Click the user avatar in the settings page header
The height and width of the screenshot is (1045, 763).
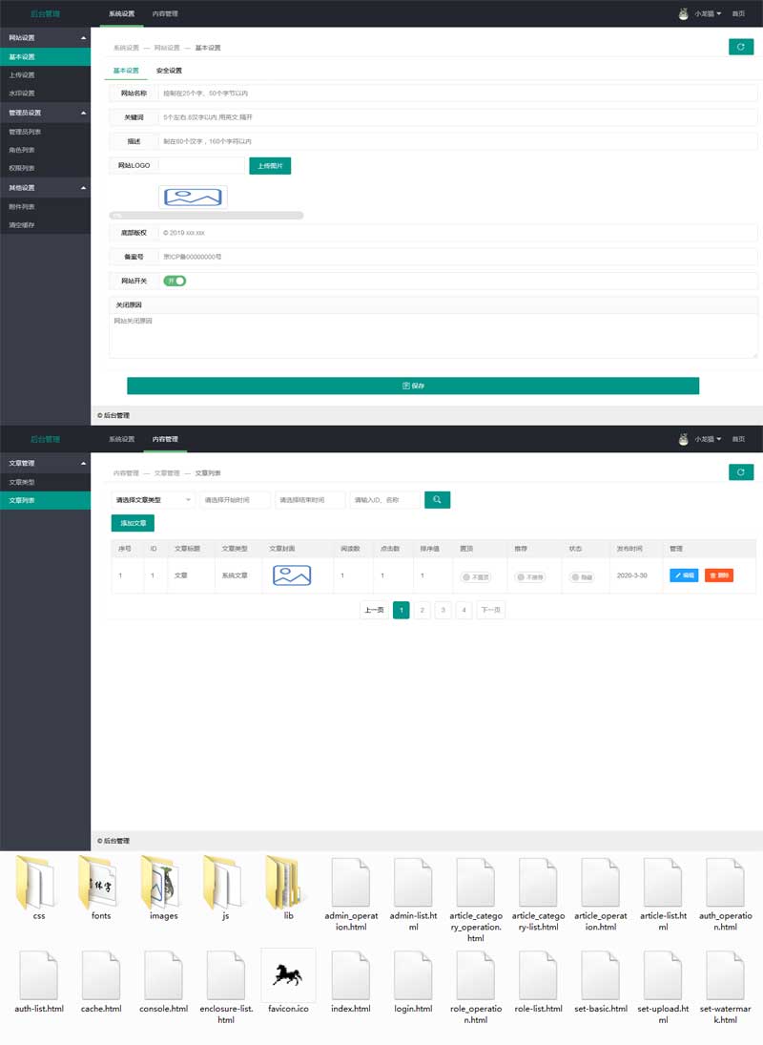click(x=683, y=13)
